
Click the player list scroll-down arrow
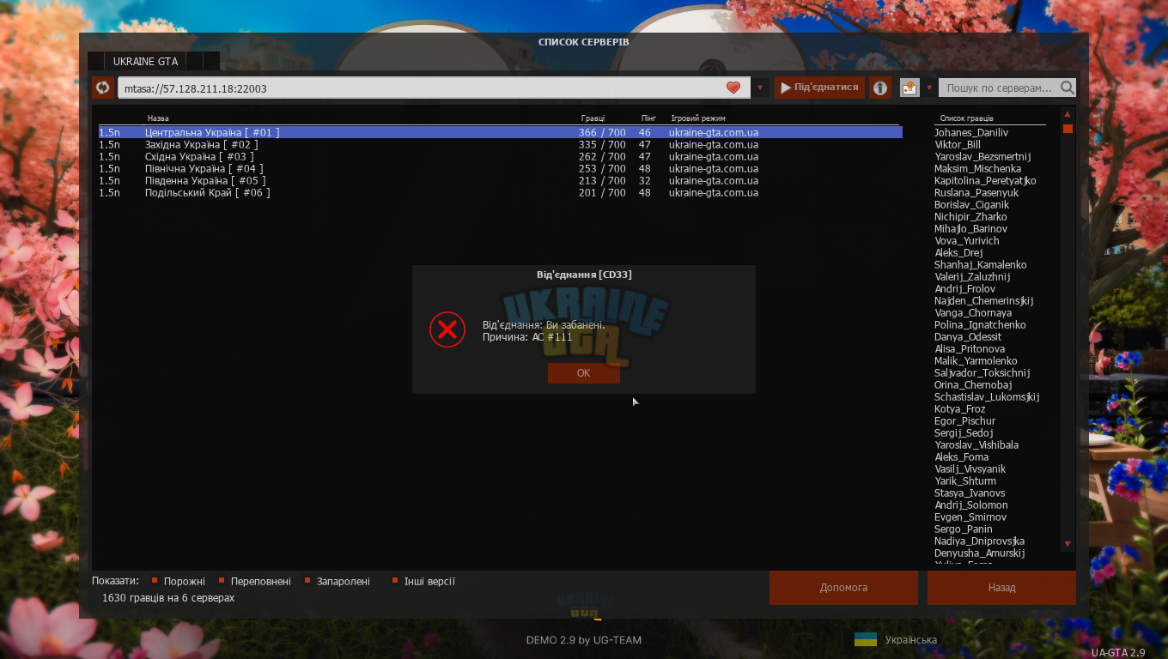point(1068,544)
